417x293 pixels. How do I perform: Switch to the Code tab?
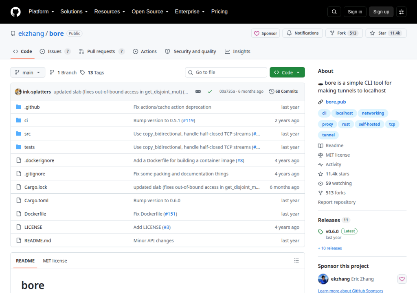[x=23, y=52]
